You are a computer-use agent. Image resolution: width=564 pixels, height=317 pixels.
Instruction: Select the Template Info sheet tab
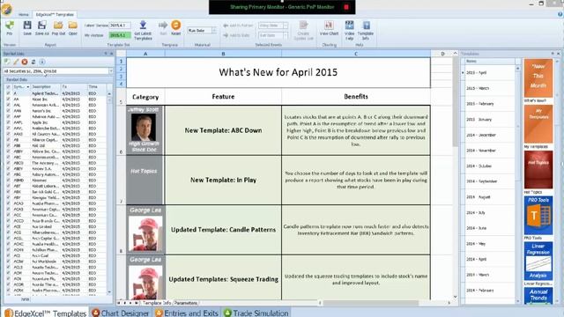[x=157, y=303]
